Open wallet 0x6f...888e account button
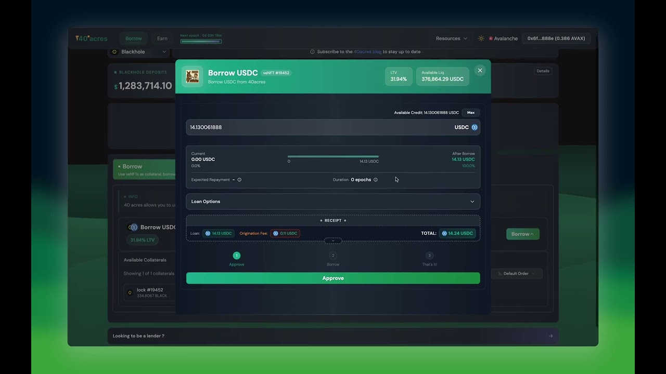Viewport: 666px width, 374px height. point(556,38)
